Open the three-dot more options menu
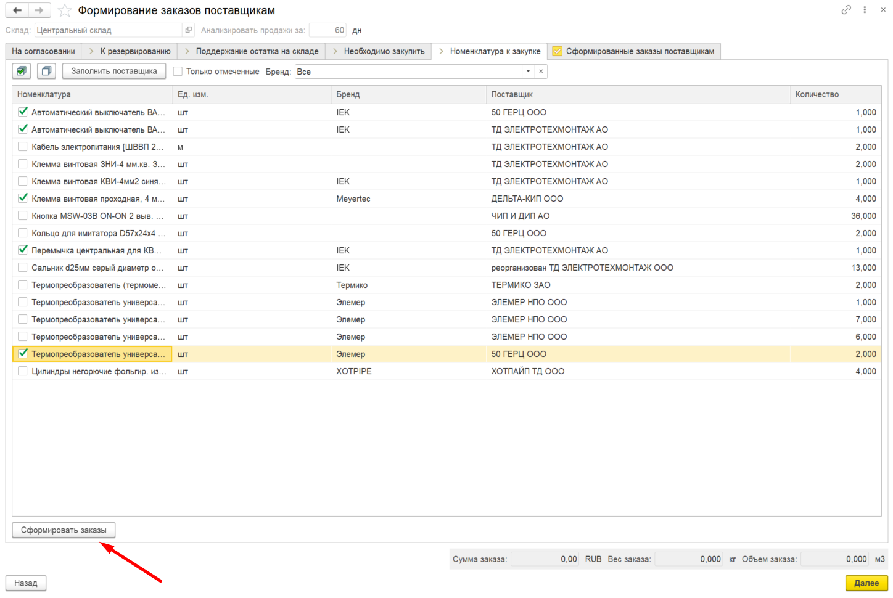 coord(865,10)
